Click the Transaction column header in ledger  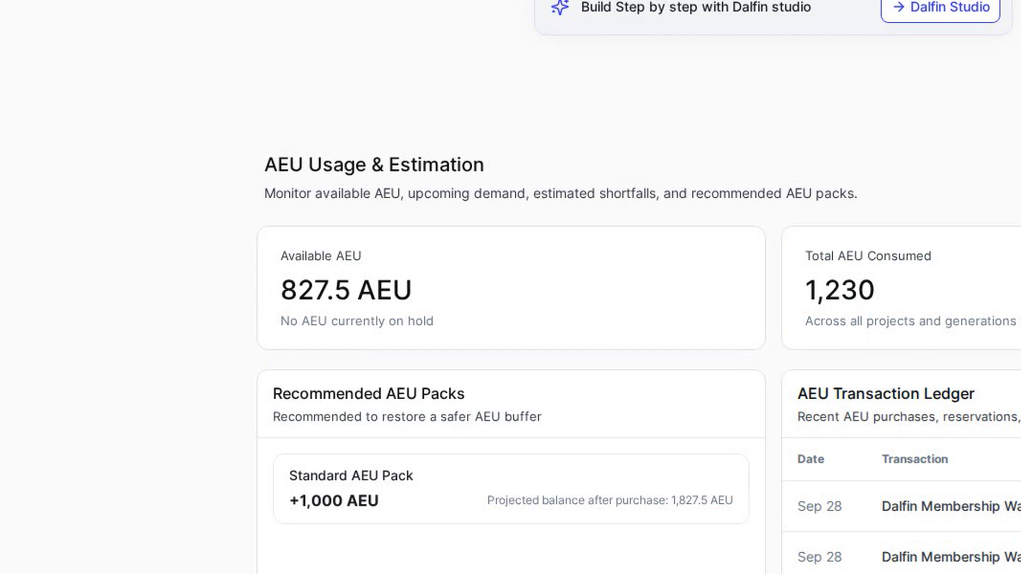915,459
